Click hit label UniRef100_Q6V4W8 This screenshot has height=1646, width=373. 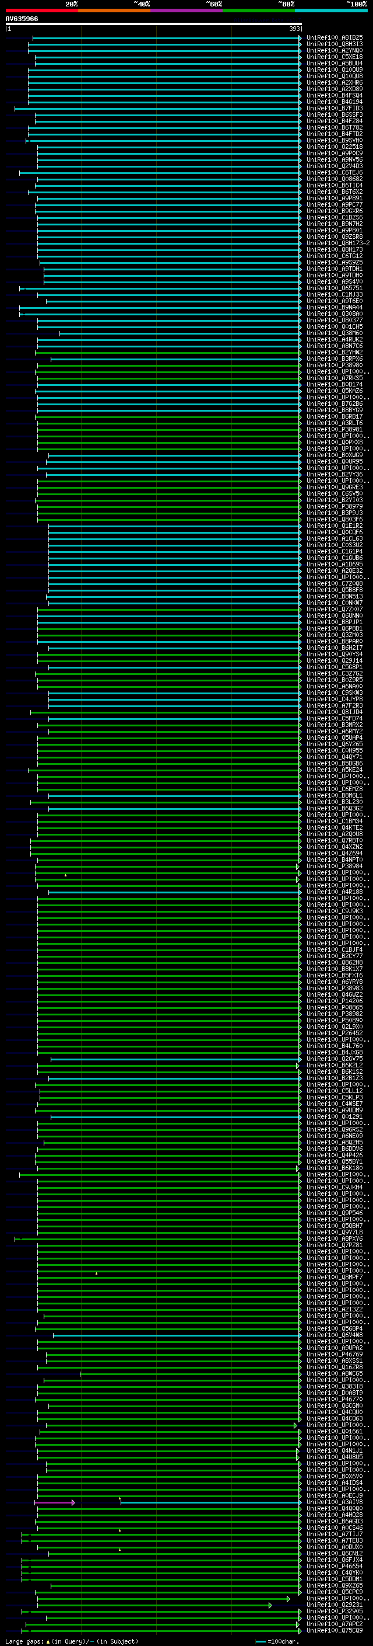(x=334, y=1335)
